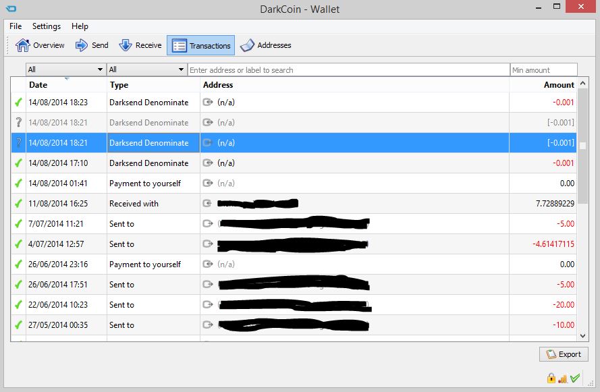
Task: Click the sent arrow icon on the -20.00 row
Action: [x=208, y=305]
